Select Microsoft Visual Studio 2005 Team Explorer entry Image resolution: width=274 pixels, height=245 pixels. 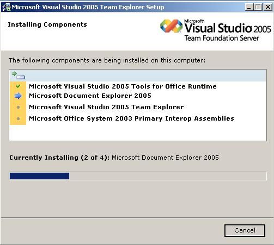pyautogui.click(x=106, y=107)
